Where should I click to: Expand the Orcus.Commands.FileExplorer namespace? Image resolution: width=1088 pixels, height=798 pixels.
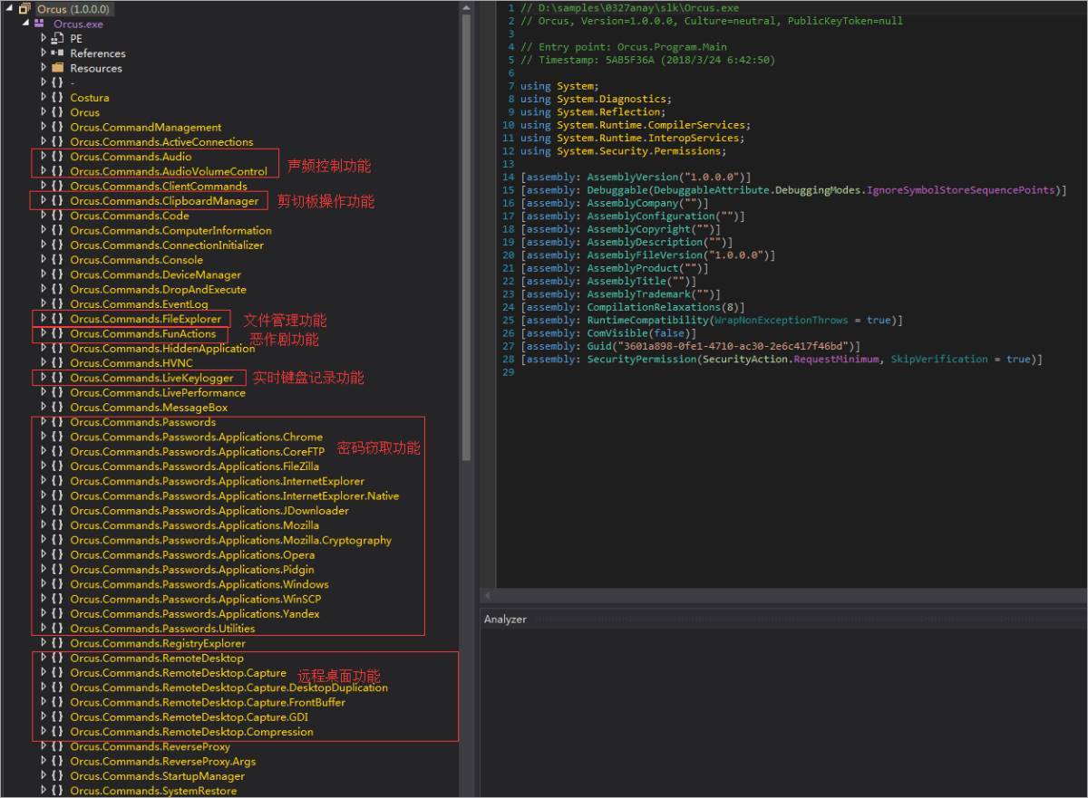(43, 319)
